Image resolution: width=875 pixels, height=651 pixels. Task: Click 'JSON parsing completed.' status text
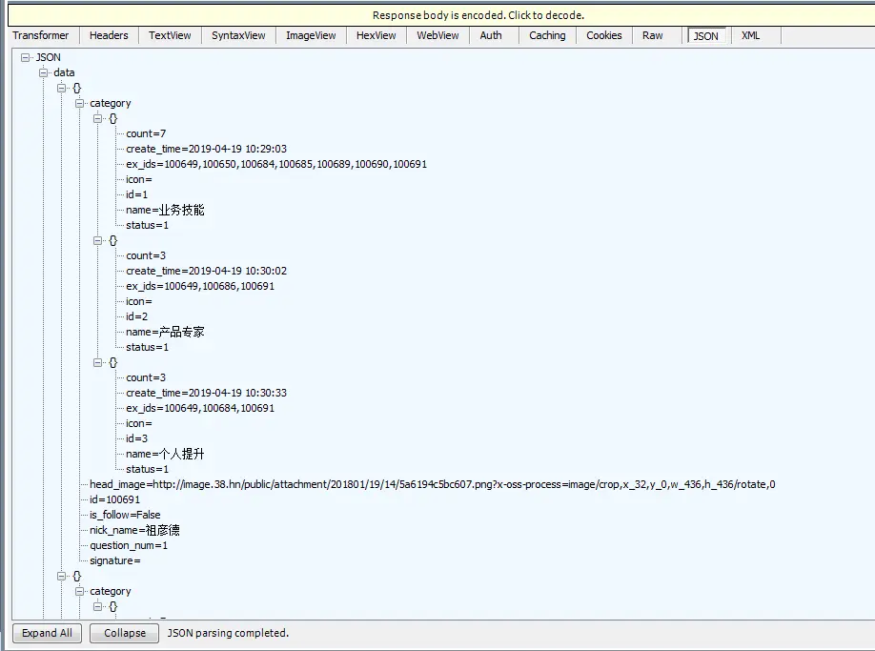pos(228,633)
